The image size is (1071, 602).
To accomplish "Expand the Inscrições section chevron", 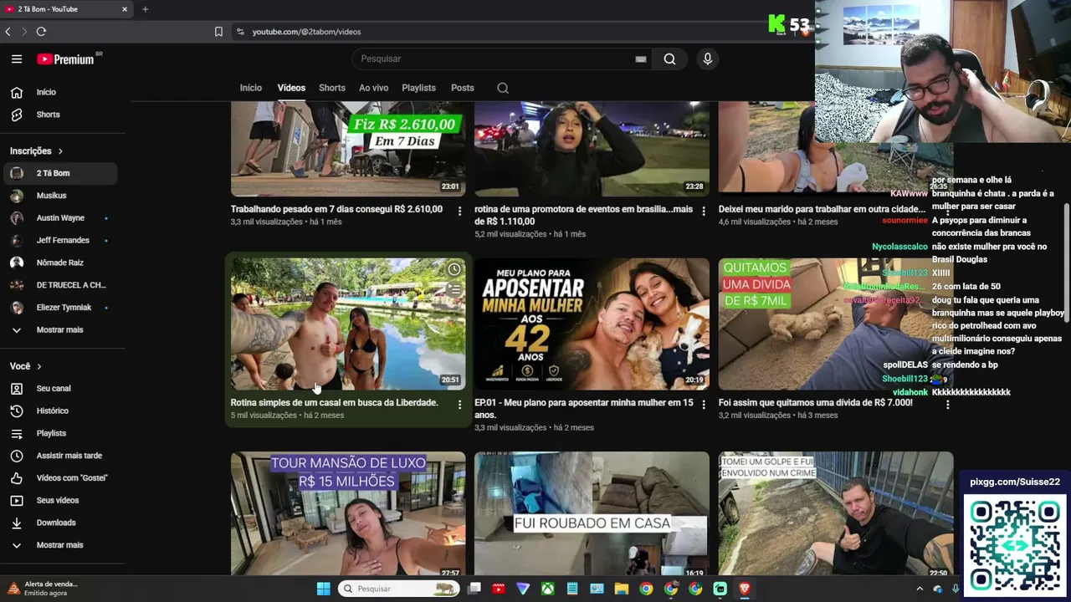I will (x=60, y=151).
